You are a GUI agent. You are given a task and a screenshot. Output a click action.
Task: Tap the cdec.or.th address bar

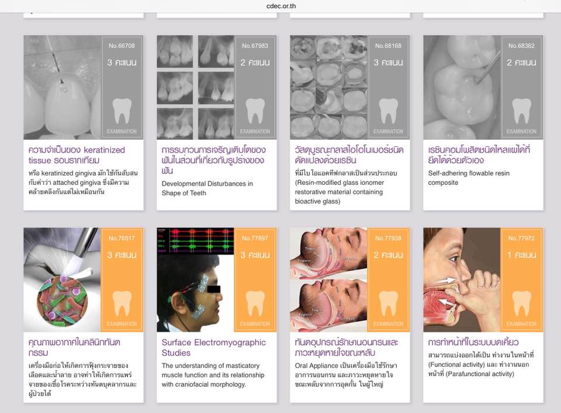[280, 5]
